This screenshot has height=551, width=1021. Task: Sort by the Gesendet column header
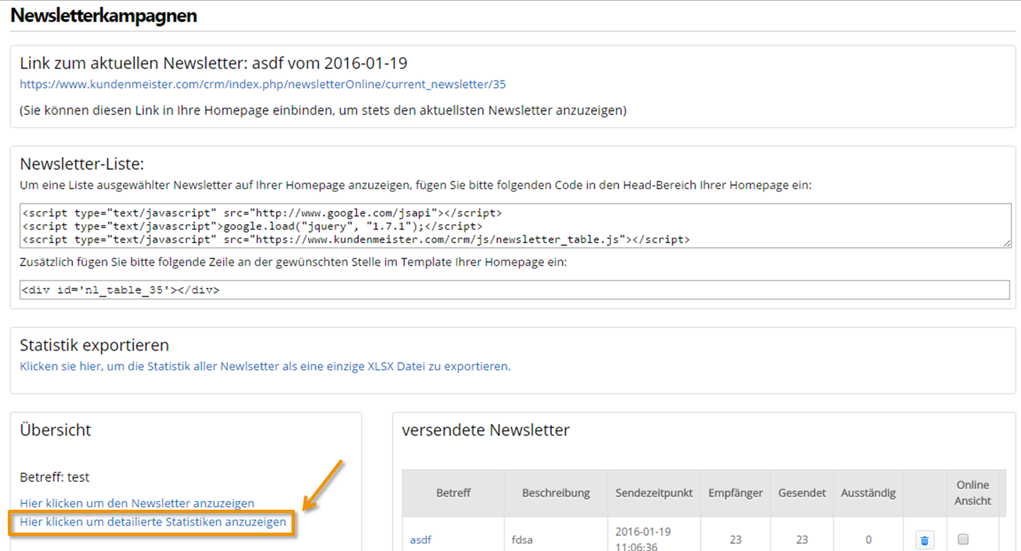tap(802, 493)
